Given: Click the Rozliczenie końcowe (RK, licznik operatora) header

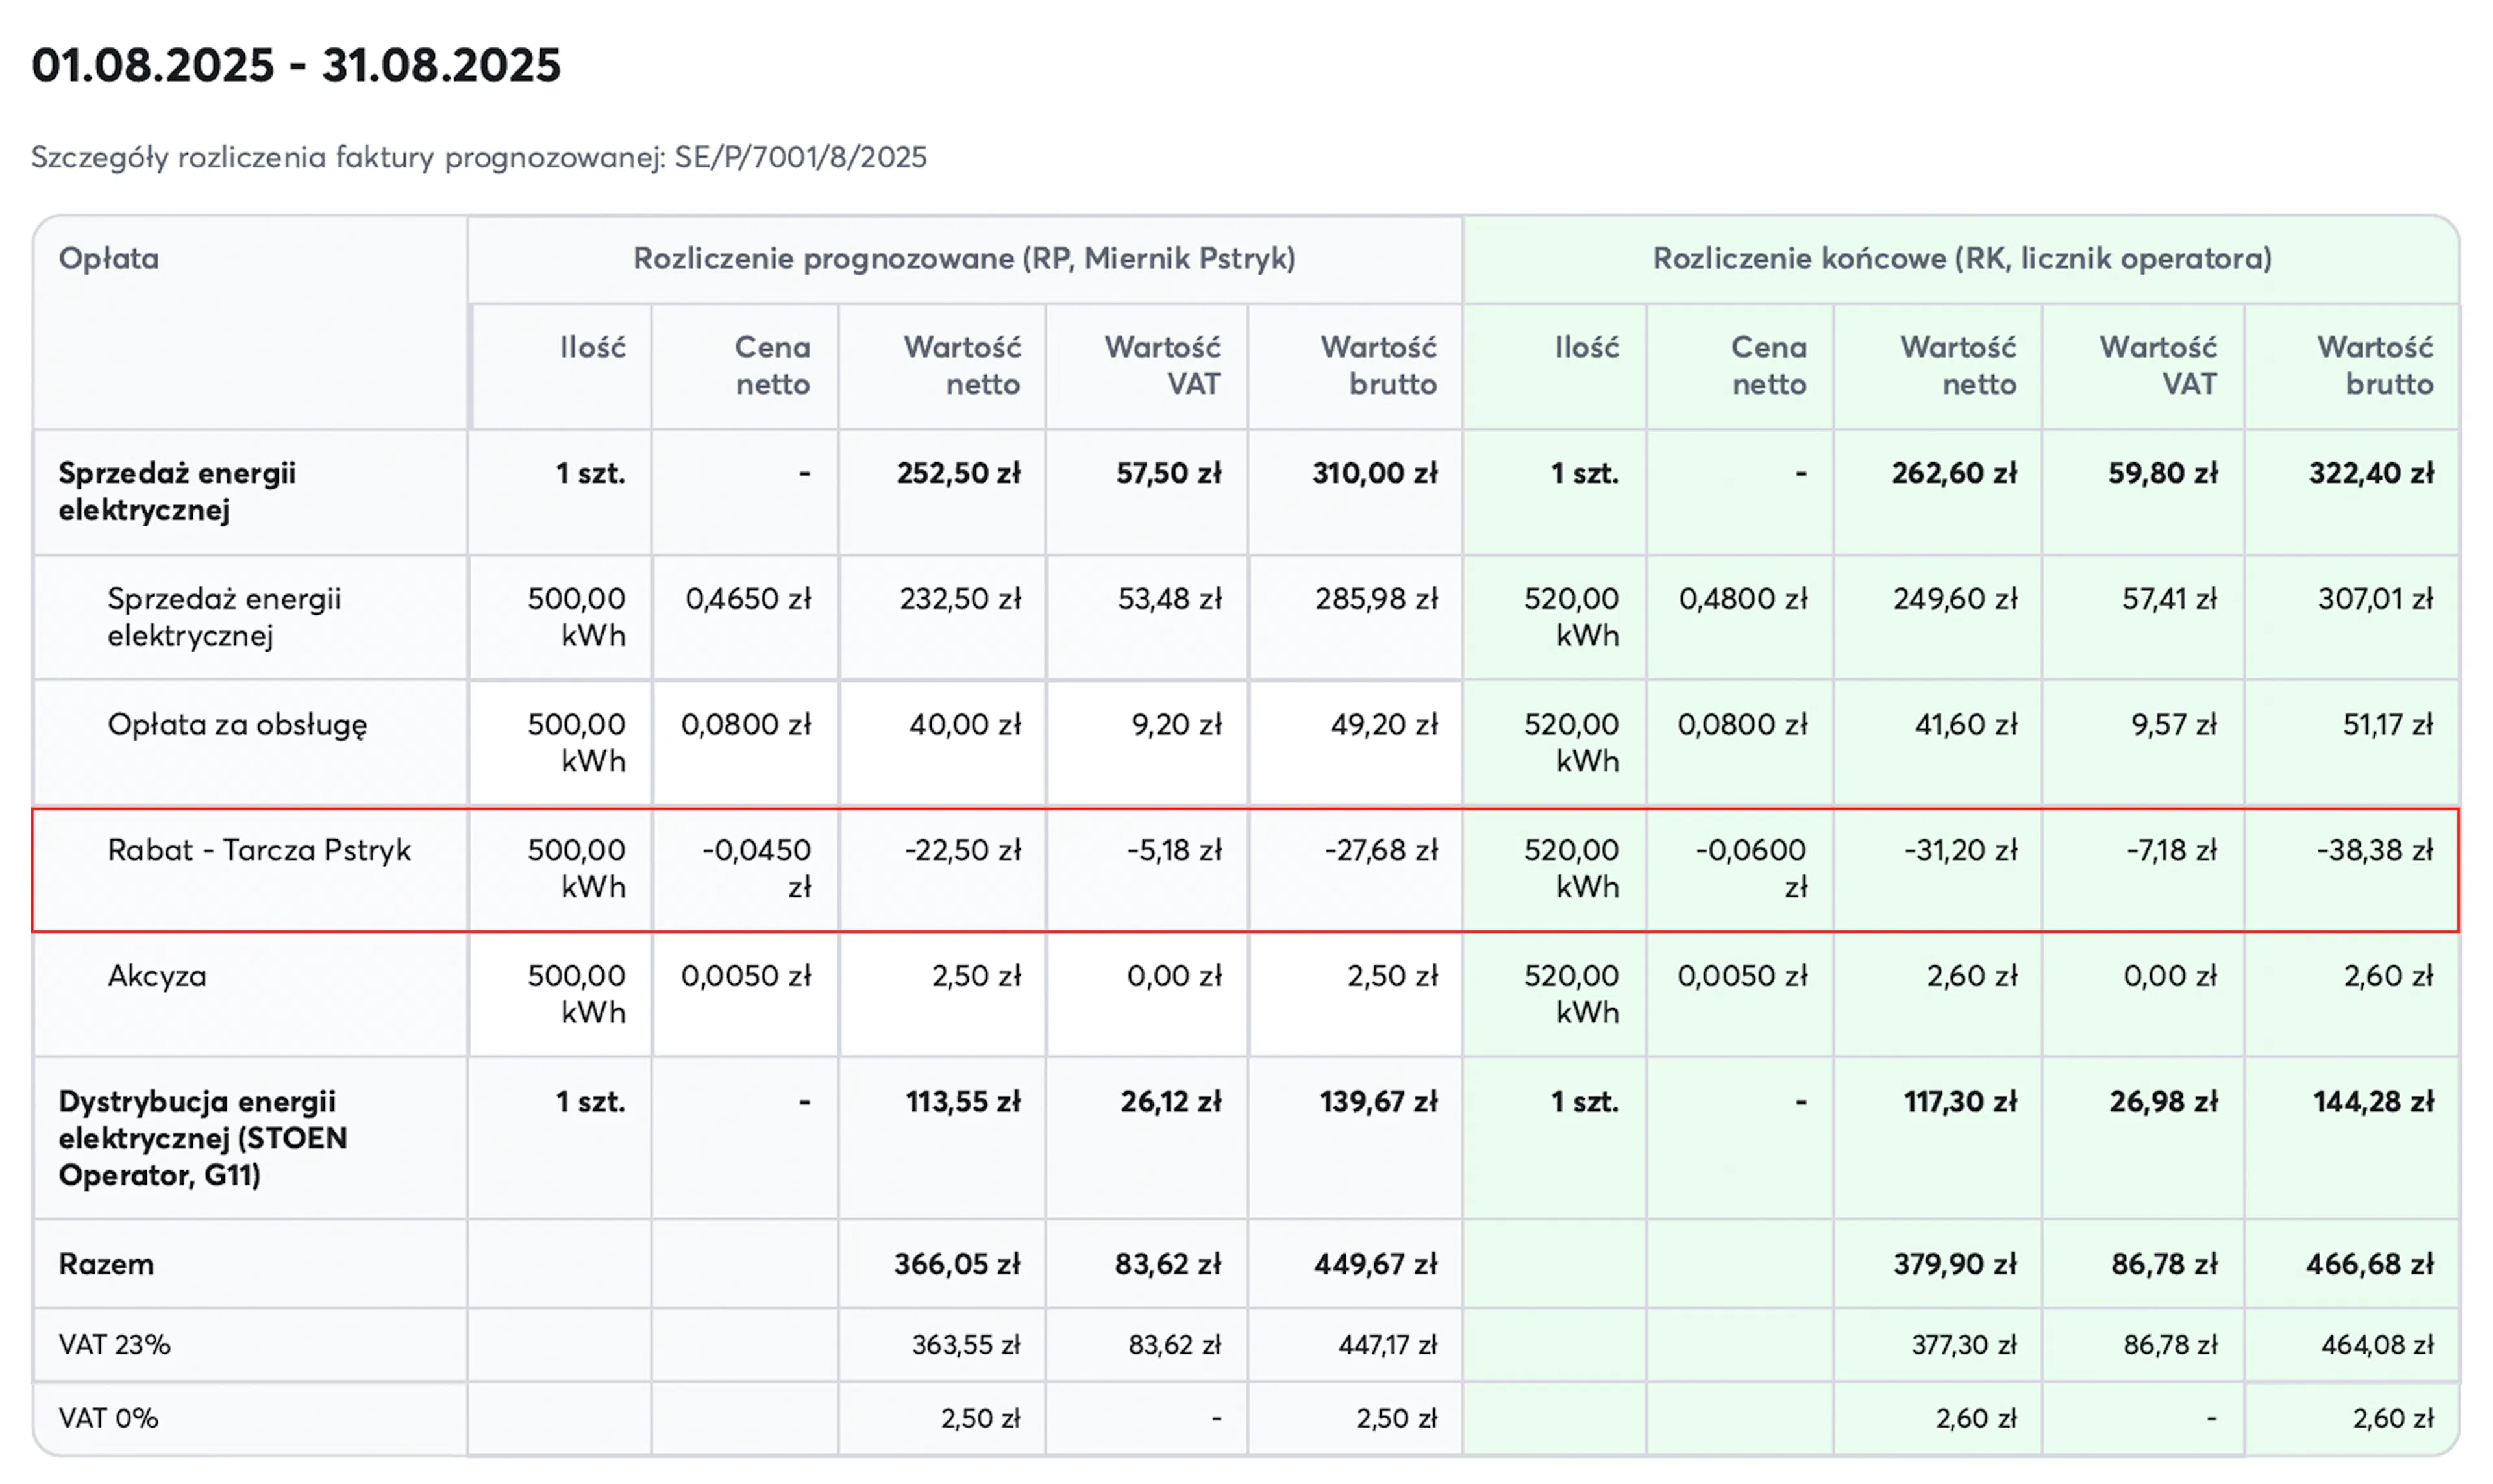Looking at the screenshot, I should coord(1961,259).
